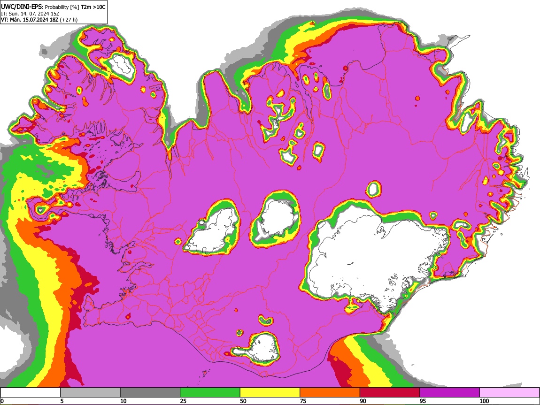Click the yellow 50–75% legend swatch
This screenshot has height=405, width=540.
[x=270, y=393]
